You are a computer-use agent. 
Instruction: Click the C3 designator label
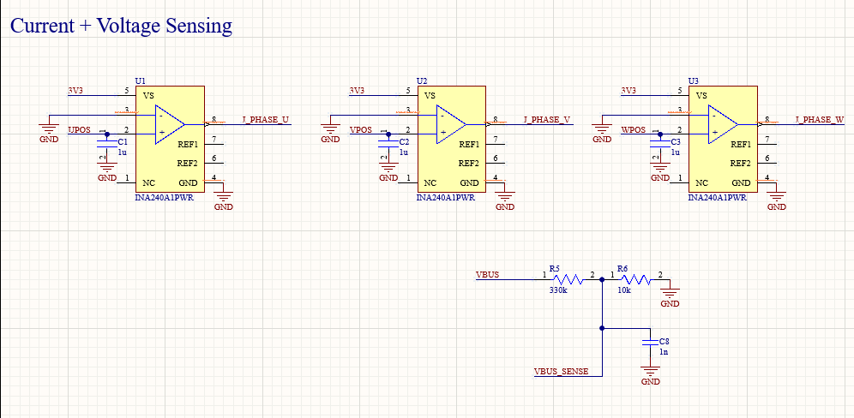click(676, 142)
